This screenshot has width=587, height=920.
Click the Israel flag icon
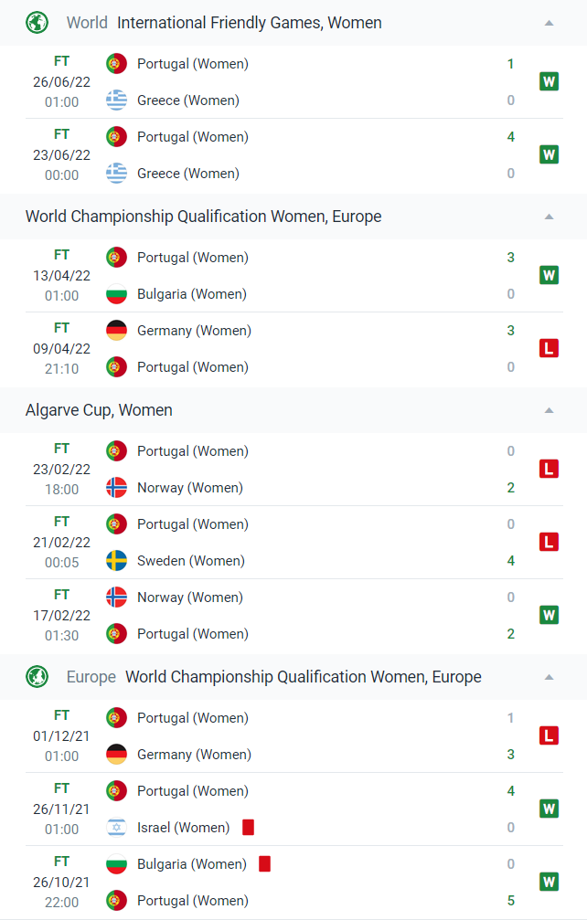point(116,827)
